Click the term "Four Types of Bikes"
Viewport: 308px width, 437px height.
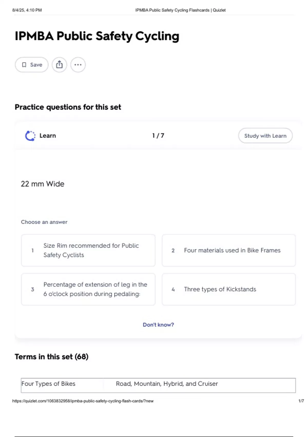49,384
